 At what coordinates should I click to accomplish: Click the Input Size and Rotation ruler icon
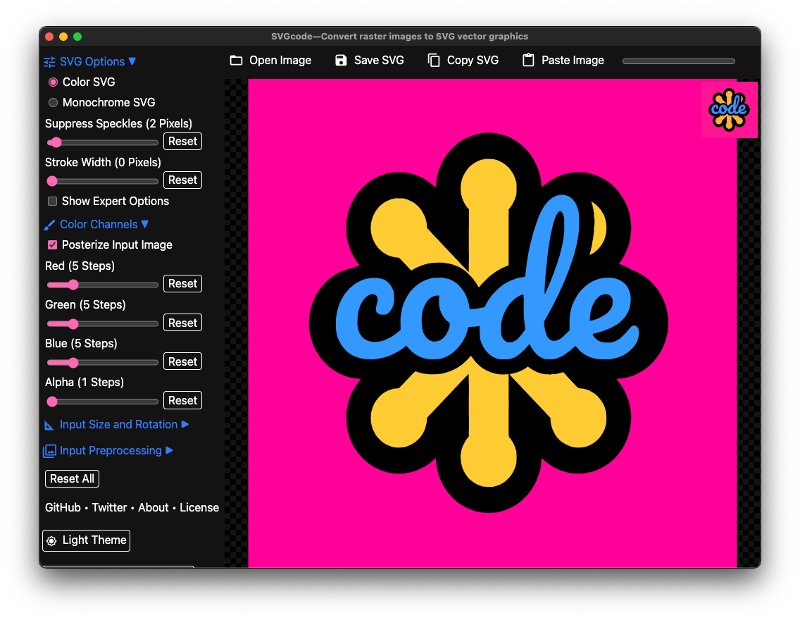[x=49, y=425]
